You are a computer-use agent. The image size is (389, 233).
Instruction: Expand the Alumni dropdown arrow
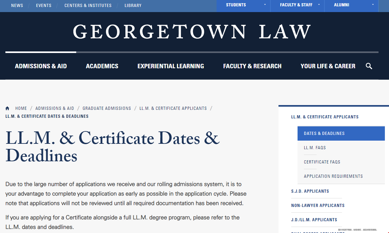tap(373, 5)
